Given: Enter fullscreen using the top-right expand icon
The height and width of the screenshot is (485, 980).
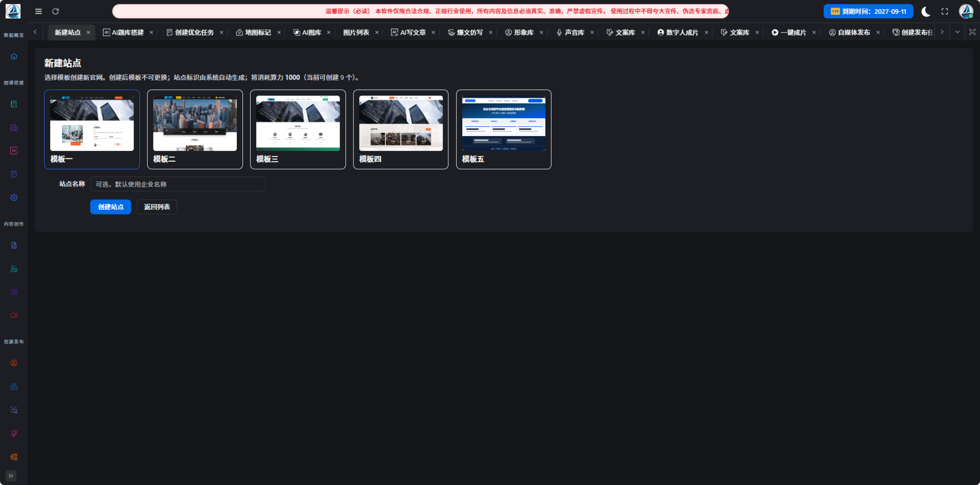Looking at the screenshot, I should pos(945,11).
